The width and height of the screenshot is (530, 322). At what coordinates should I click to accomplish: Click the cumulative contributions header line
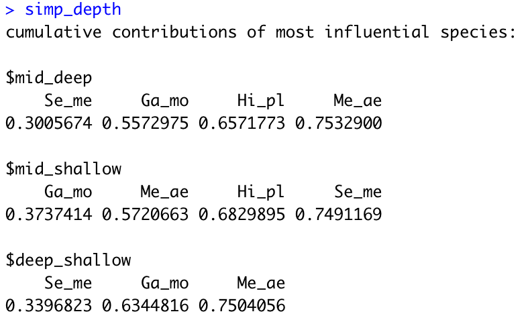coord(260,32)
